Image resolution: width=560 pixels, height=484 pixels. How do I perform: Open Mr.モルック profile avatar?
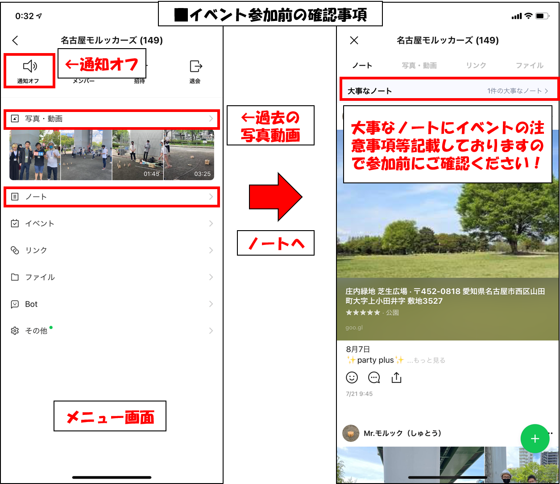[x=351, y=433]
